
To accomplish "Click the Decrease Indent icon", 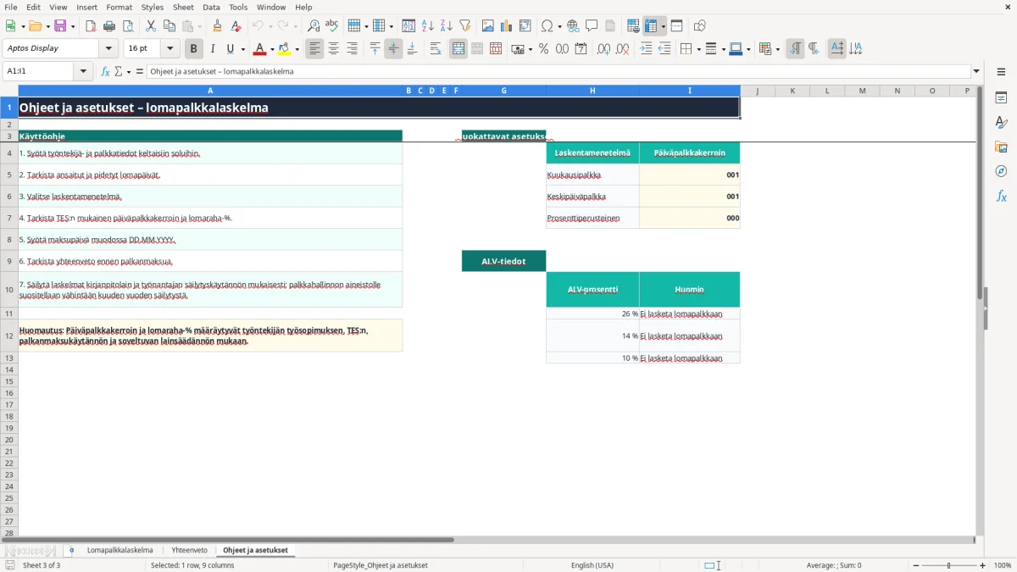I will 664,49.
